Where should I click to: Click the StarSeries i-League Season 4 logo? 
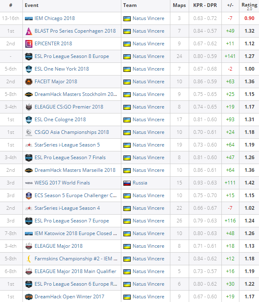pyautogui.click(x=29, y=208)
